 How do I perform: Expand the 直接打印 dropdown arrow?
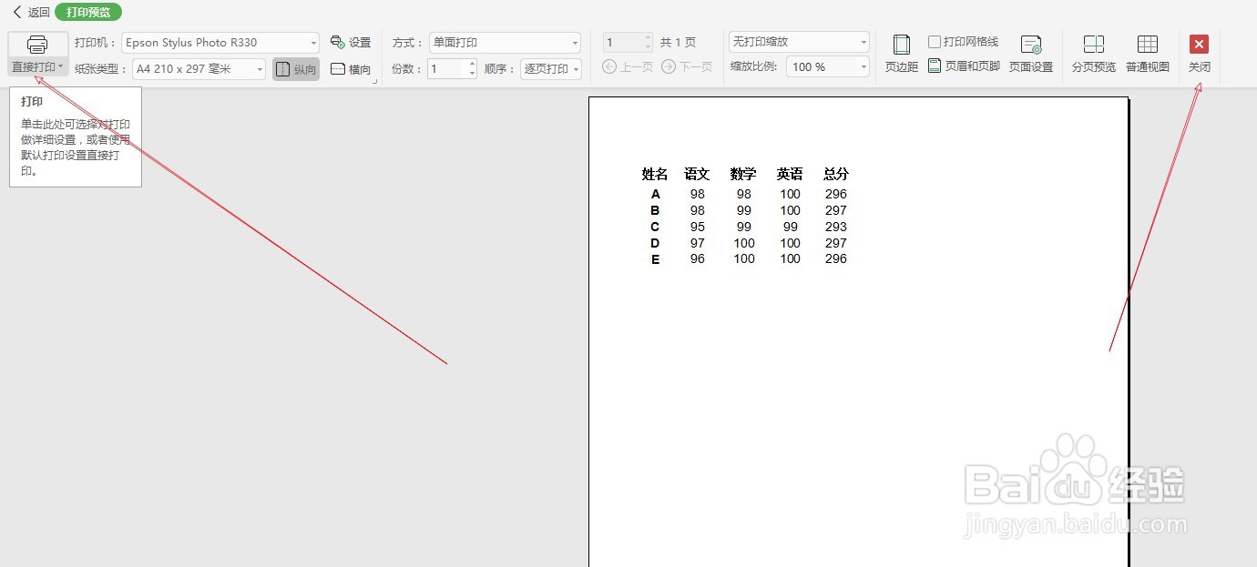(x=60, y=67)
